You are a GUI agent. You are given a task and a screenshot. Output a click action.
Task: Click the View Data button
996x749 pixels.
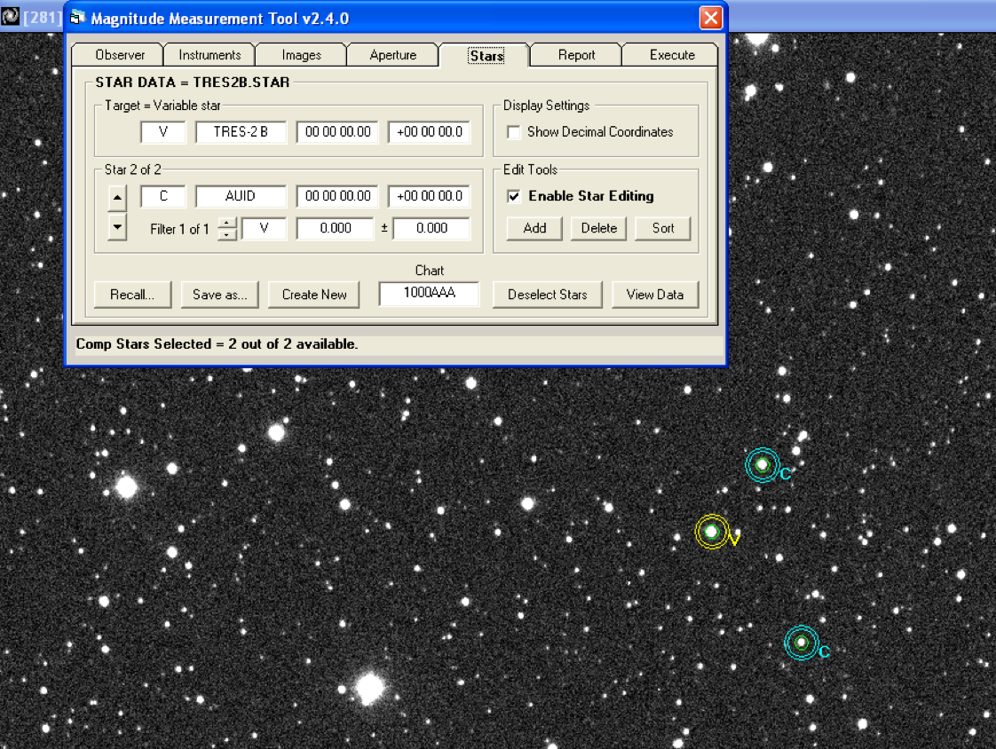click(655, 295)
